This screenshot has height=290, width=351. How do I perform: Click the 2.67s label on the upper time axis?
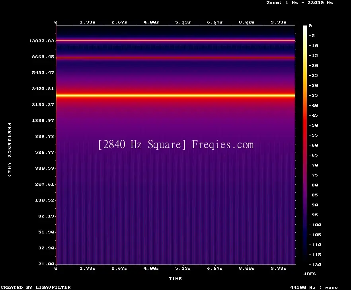[119, 22]
